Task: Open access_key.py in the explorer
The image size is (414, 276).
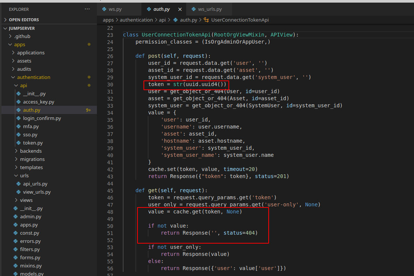Action: 38,102
